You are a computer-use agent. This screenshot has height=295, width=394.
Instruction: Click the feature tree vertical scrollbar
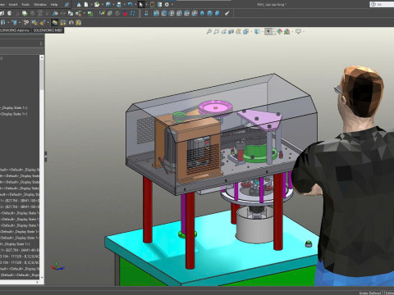tap(42, 74)
